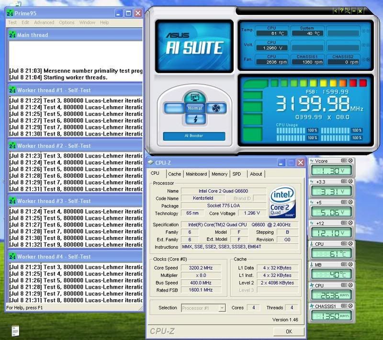Open AI Suite help question-mark icon
The image size is (383, 340).
tap(341, 11)
